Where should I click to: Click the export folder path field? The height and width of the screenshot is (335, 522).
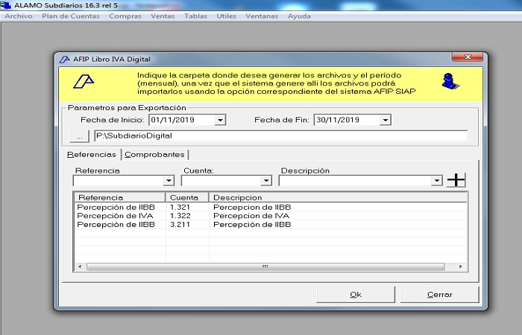point(280,136)
